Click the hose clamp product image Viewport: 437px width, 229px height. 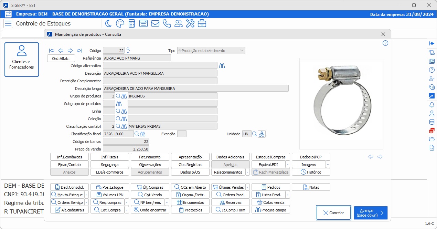341,103
